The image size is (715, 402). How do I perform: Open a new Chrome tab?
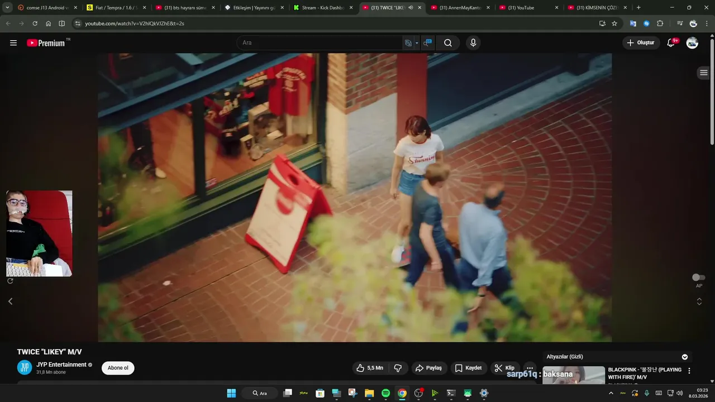pos(638,8)
